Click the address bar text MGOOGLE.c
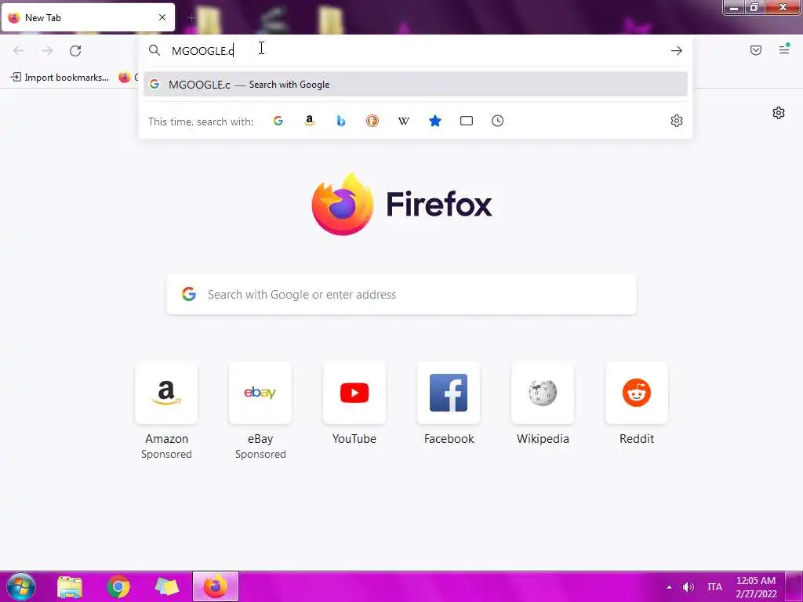The height and width of the screenshot is (602, 803). [203, 51]
